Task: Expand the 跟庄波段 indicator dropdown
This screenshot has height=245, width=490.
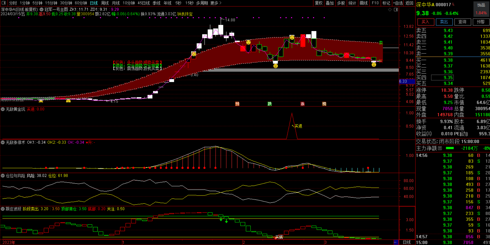Action: tap(3, 209)
